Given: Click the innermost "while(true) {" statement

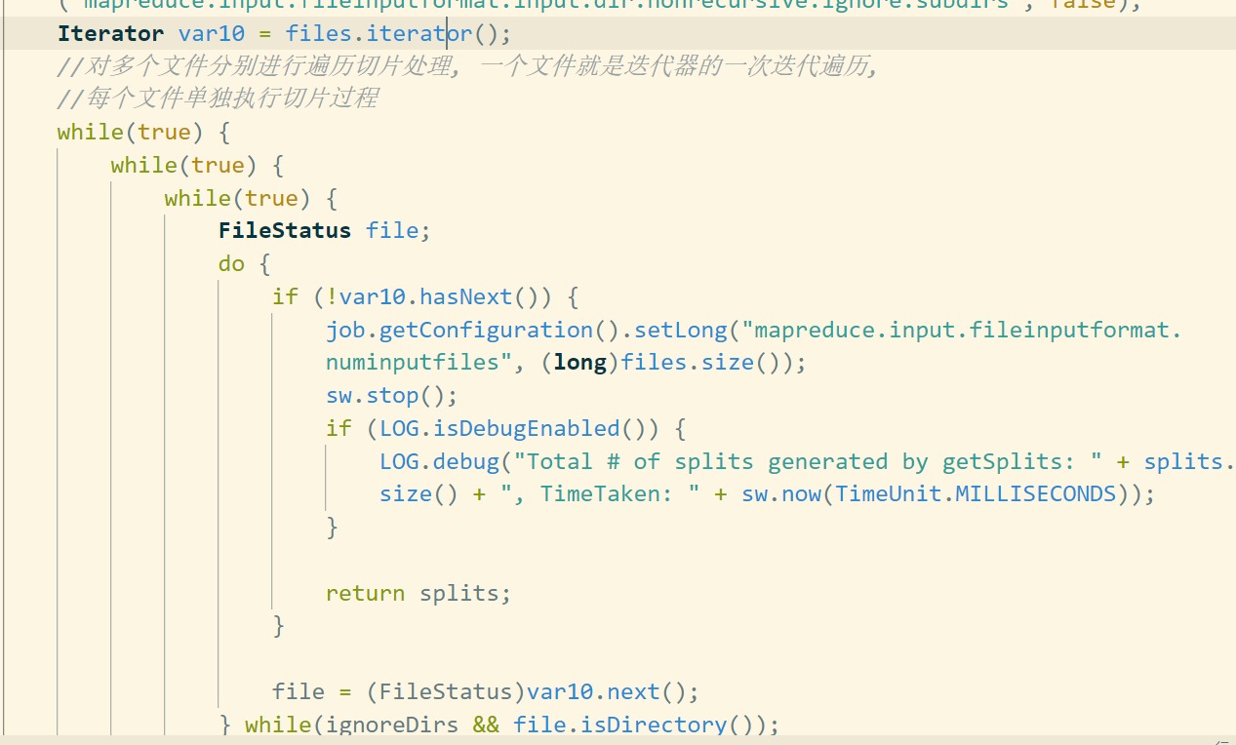Looking at the screenshot, I should pyautogui.click(x=251, y=198).
